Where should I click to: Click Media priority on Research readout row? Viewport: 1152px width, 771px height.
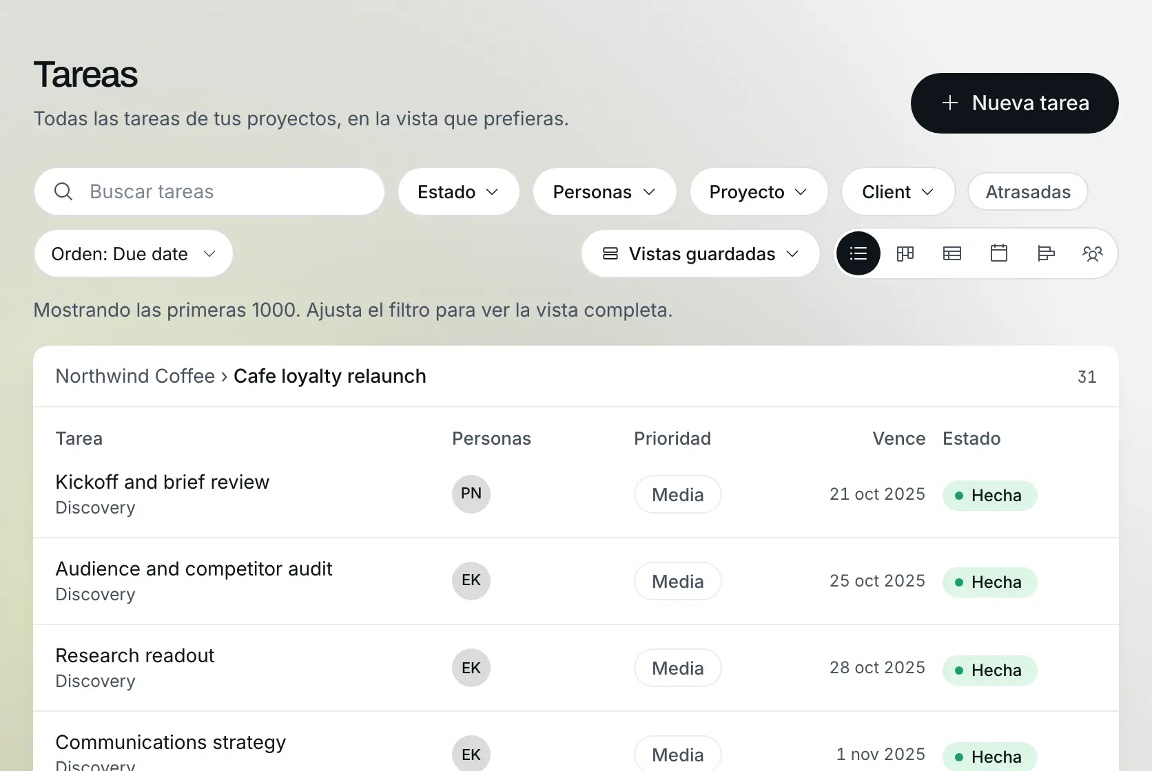pos(678,668)
